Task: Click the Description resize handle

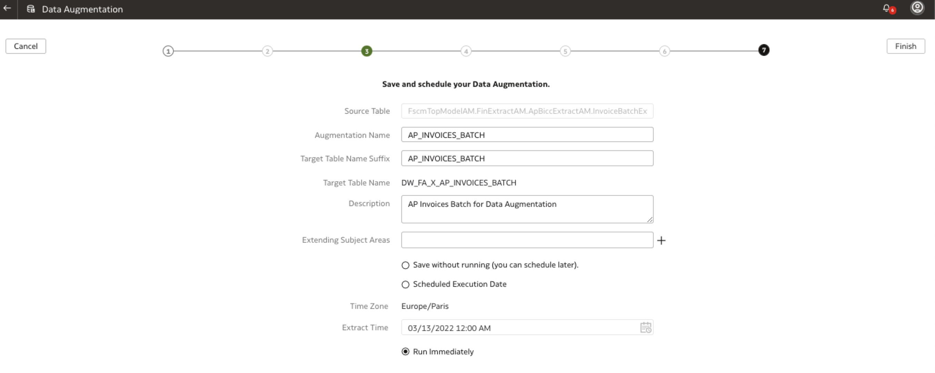Action: pos(650,220)
